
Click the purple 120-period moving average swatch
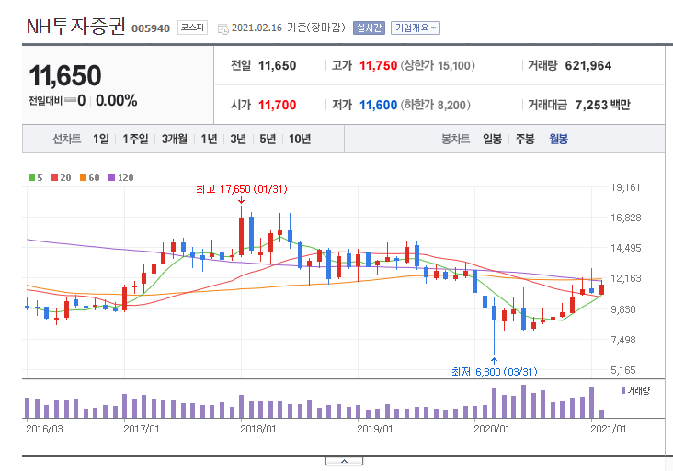(112, 177)
